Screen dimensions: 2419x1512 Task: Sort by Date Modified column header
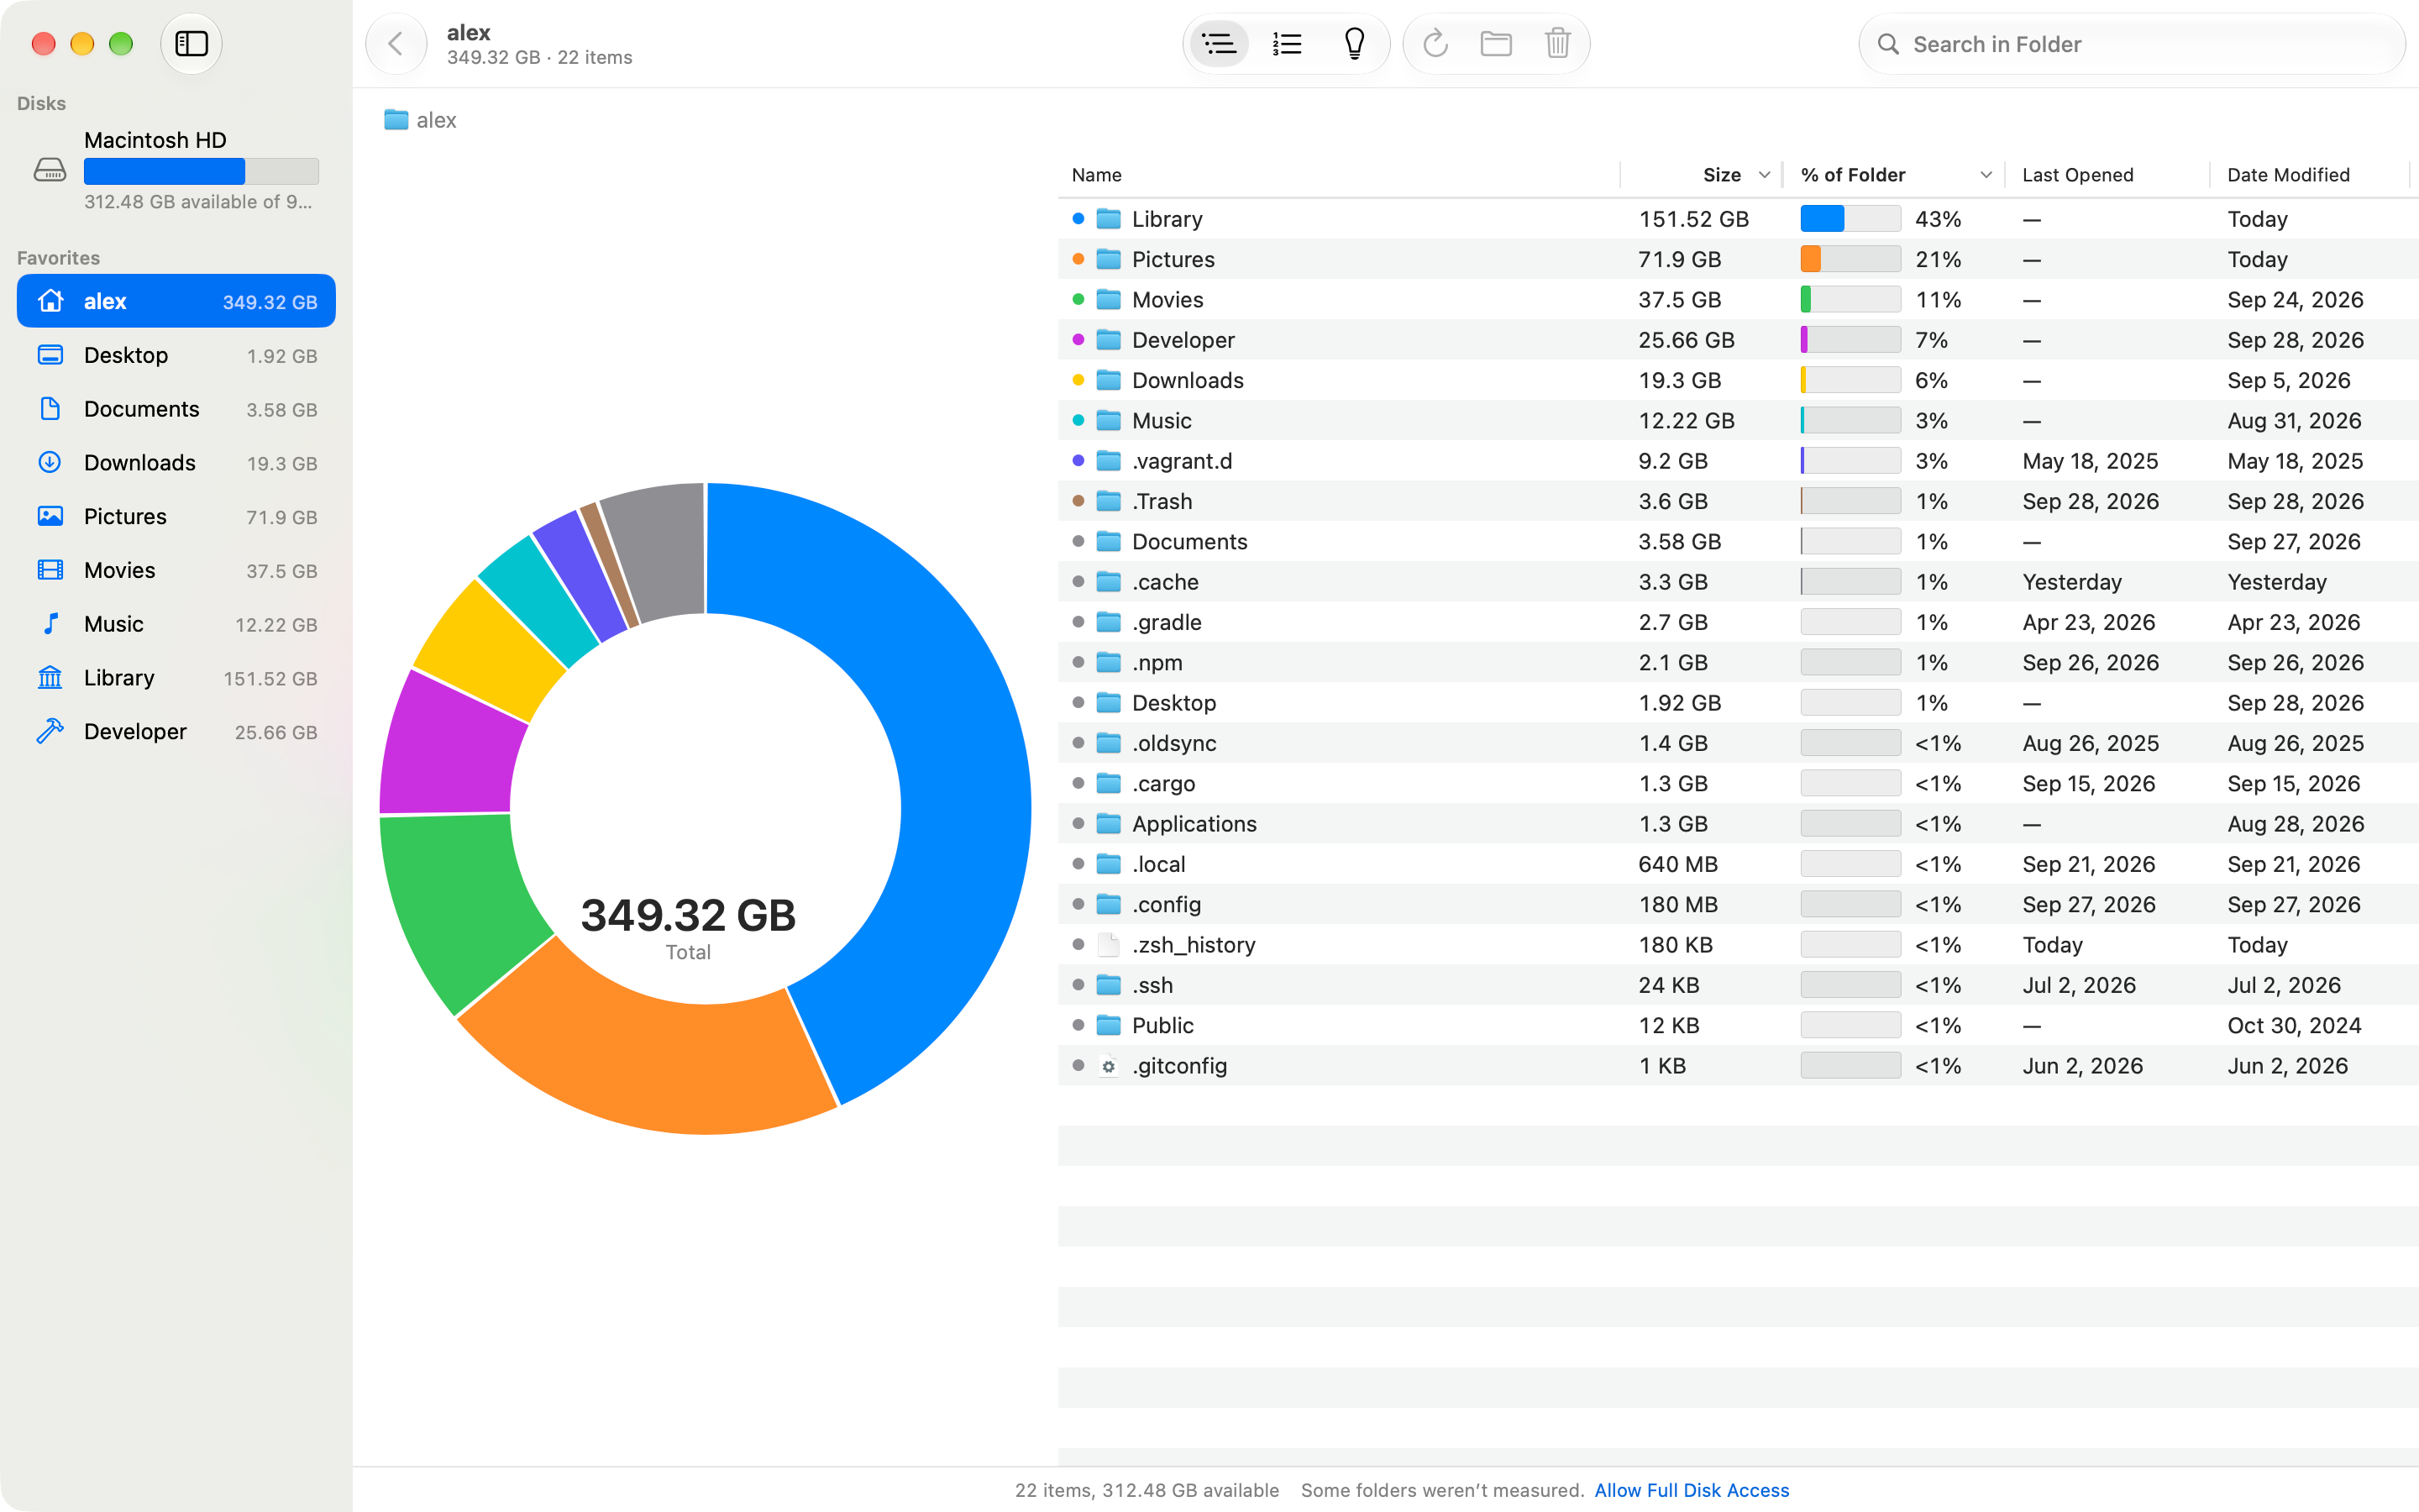tap(2288, 175)
